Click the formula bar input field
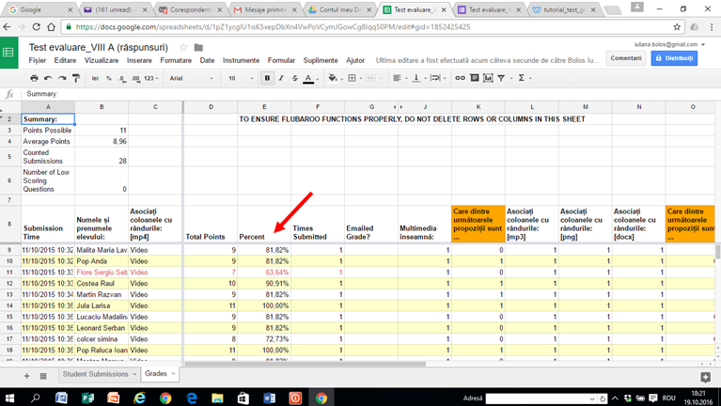 (371, 94)
